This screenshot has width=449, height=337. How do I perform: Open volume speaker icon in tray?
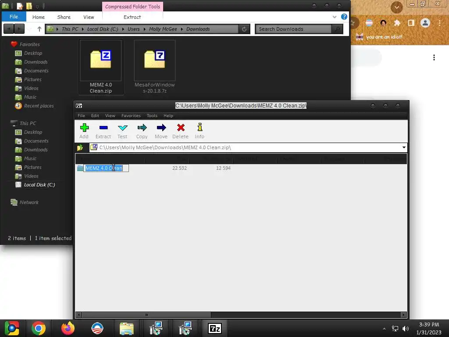click(x=406, y=328)
